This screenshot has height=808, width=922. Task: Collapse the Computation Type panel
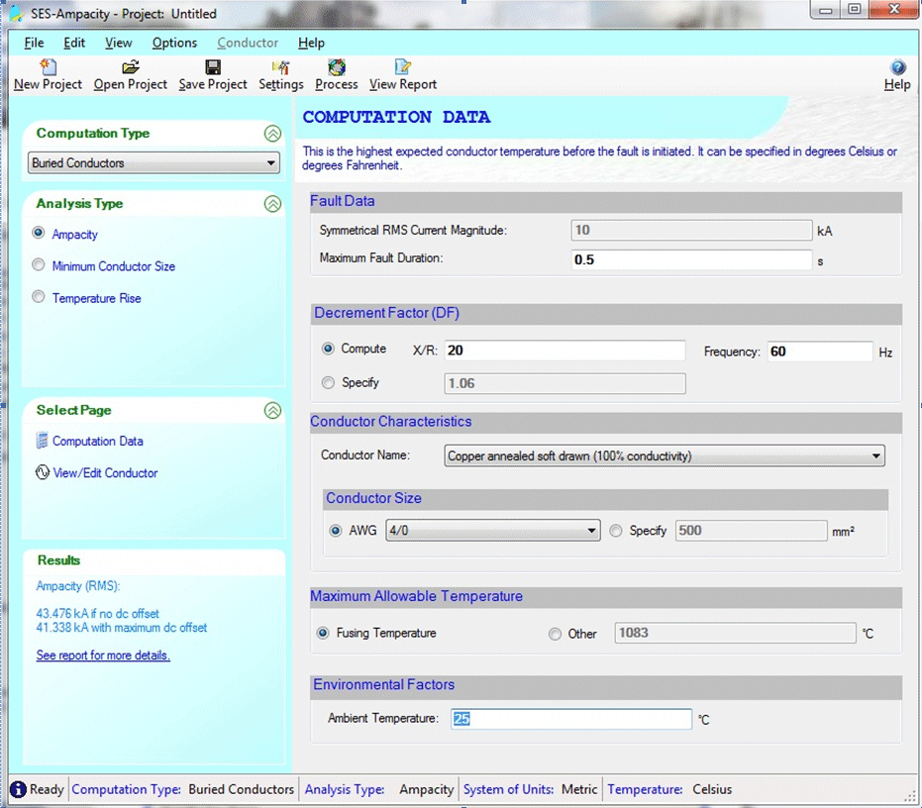272,134
